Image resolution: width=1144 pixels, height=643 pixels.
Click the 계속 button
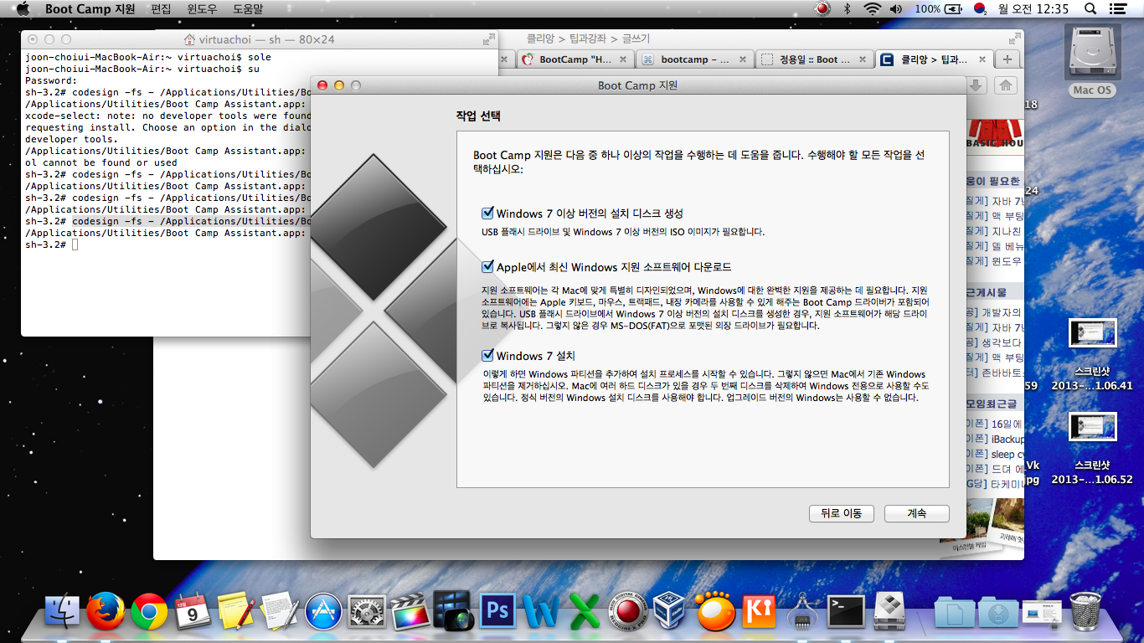tap(917, 513)
